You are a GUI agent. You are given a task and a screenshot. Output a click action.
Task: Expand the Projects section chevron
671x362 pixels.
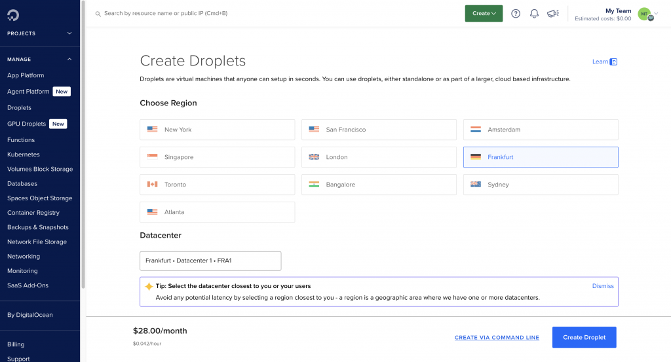tap(69, 33)
